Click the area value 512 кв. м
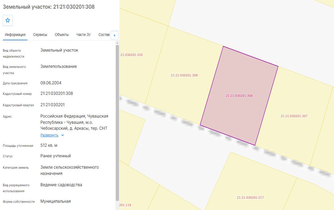Image resolution: width=334 pixels, height=210 pixels. click(49, 146)
